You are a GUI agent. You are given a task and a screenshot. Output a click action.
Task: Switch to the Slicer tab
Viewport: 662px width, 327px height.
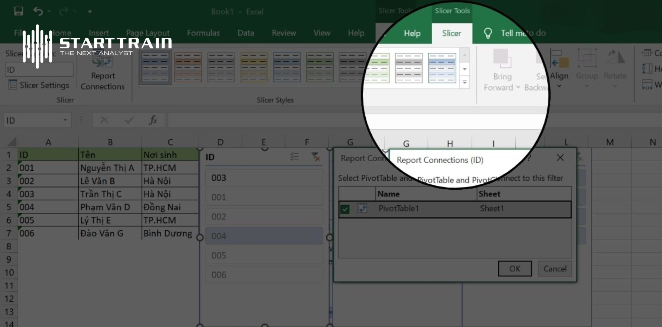(452, 33)
